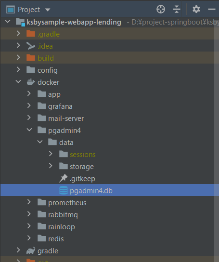This screenshot has width=219, height=262.
Task: Collapse the ksbysample-webapp-lending root node
Action: click(x=8, y=22)
